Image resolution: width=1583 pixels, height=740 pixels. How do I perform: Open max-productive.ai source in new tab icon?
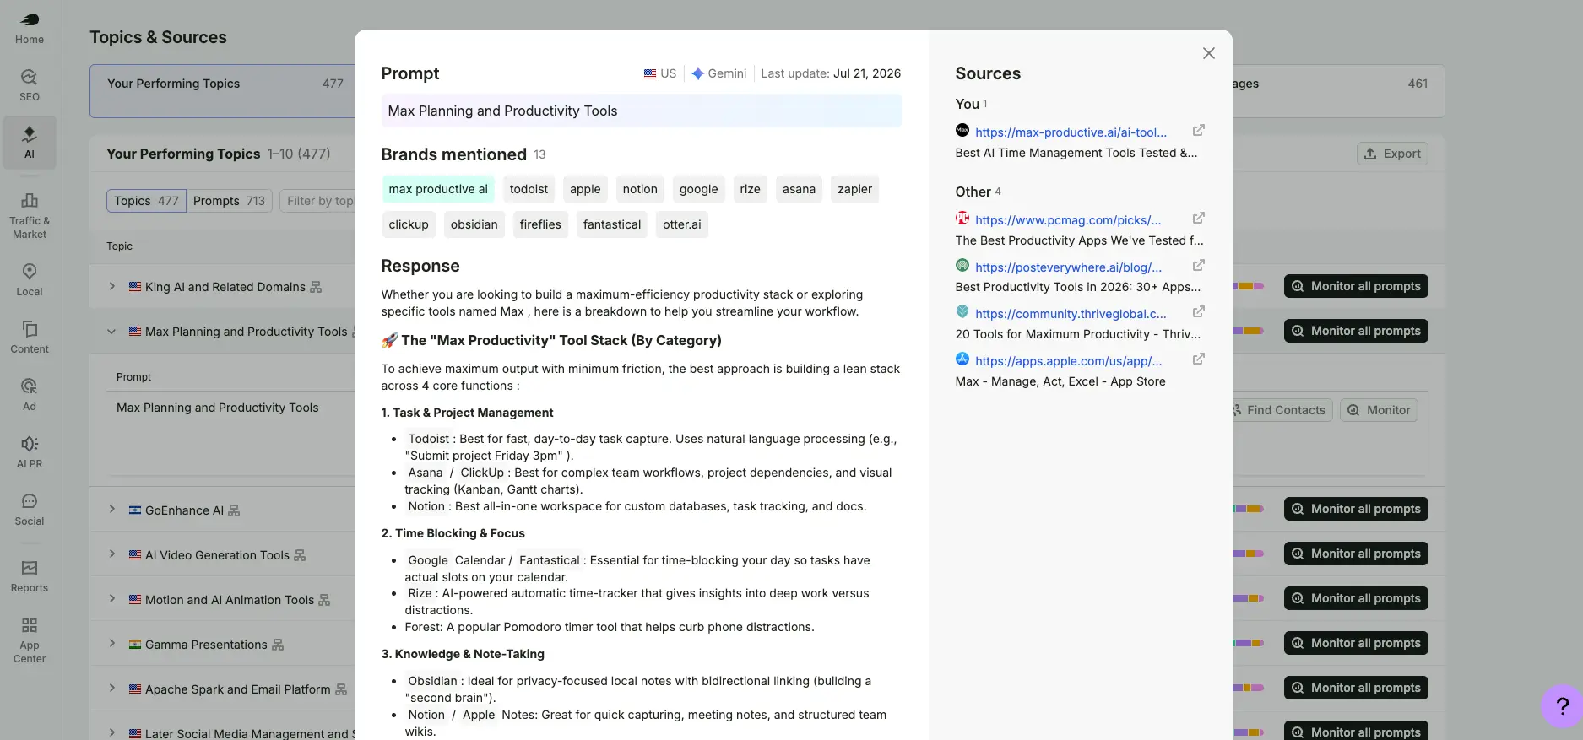1198,131
